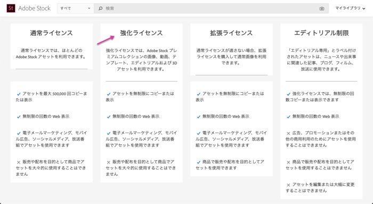Image resolution: width=373 pixels, height=204 pixels.
Task: Open the すべて category dropdown
Action: pyautogui.click(x=76, y=9)
